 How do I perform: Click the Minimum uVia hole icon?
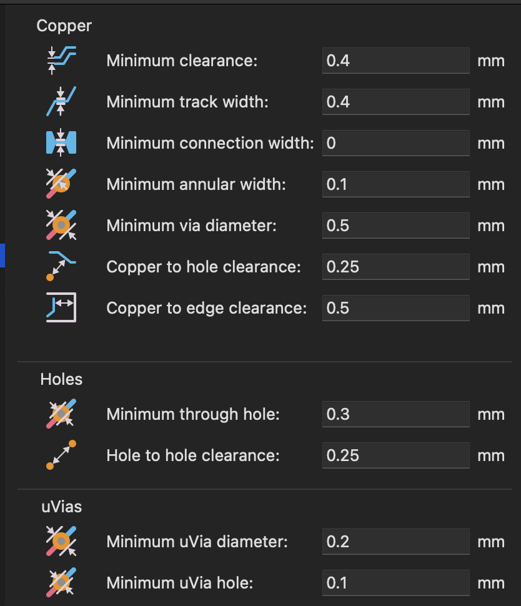point(61,583)
